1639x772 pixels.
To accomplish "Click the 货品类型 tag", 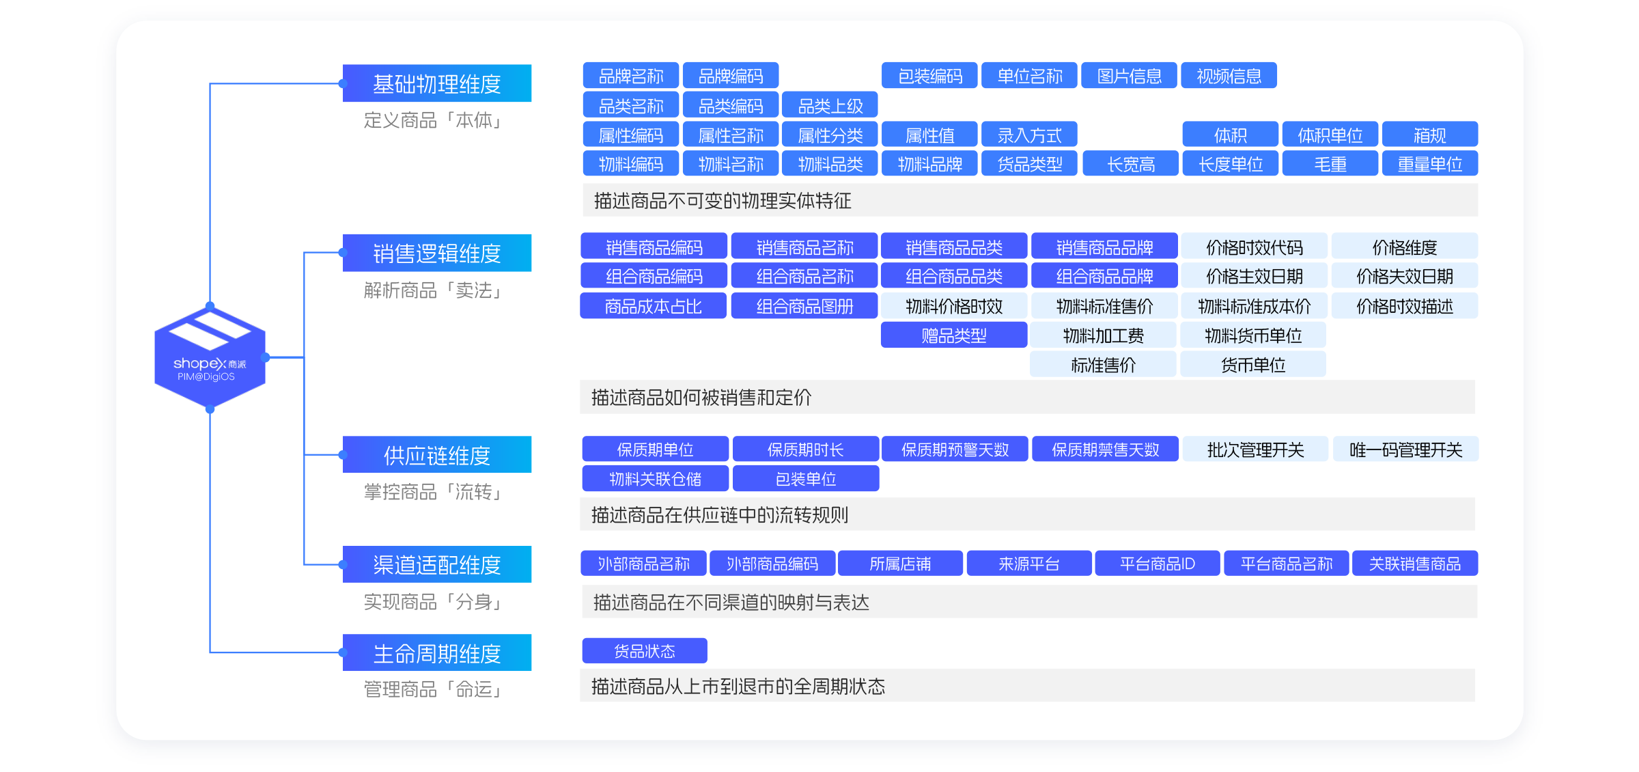I will pos(1029,163).
